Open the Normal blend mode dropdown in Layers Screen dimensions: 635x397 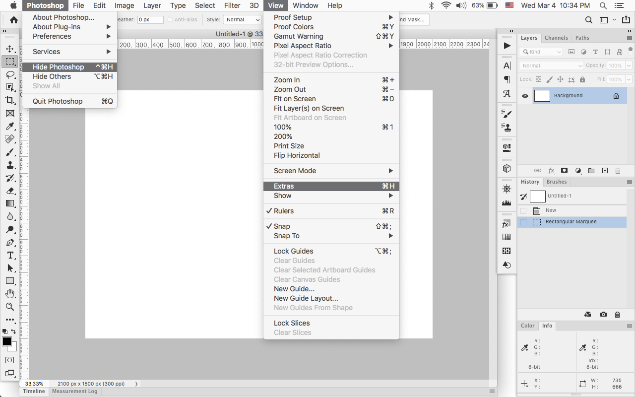[x=551, y=66]
